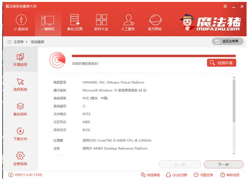Image resolution: width=250 pixels, height=187 pixels.
Task: Click 主菜单 in the breadcrumb
Action: click(x=18, y=42)
